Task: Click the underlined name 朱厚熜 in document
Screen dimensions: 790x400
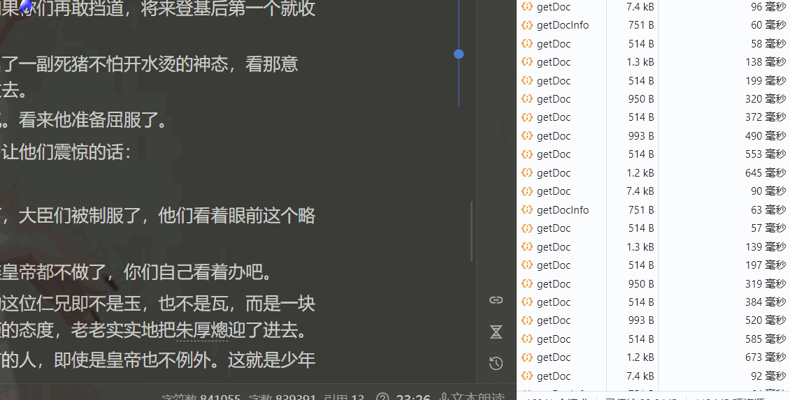Action: tap(202, 331)
